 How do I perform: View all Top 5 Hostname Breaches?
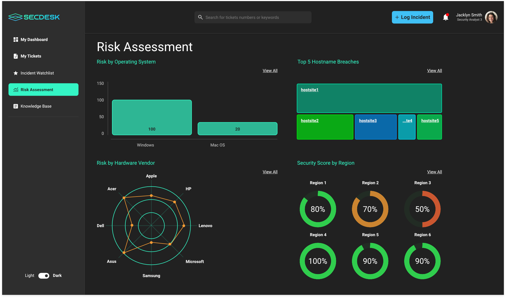[434, 71]
